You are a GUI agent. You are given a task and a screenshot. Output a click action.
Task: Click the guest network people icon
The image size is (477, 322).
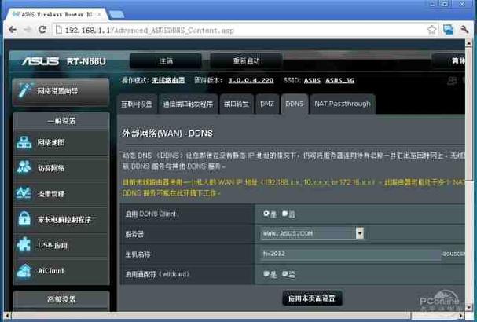click(24, 167)
